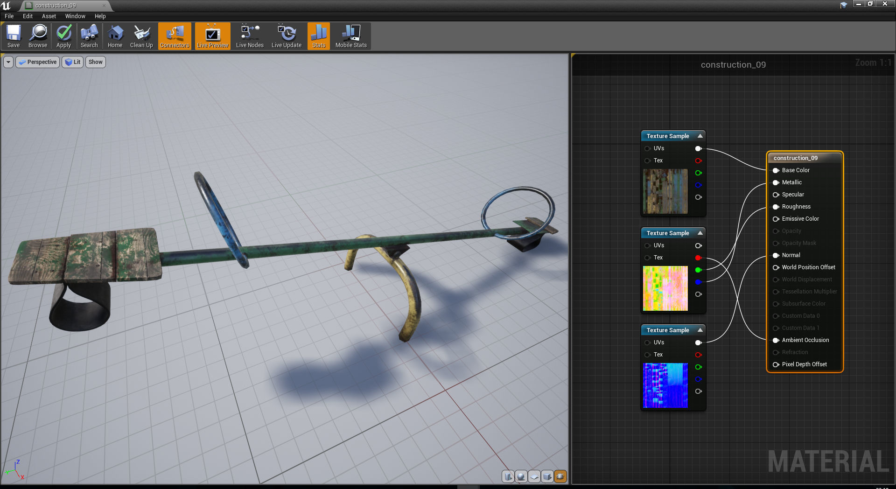Click the bottom Texture Sample's blue output pin
Image resolution: width=896 pixels, height=489 pixels.
point(699,379)
